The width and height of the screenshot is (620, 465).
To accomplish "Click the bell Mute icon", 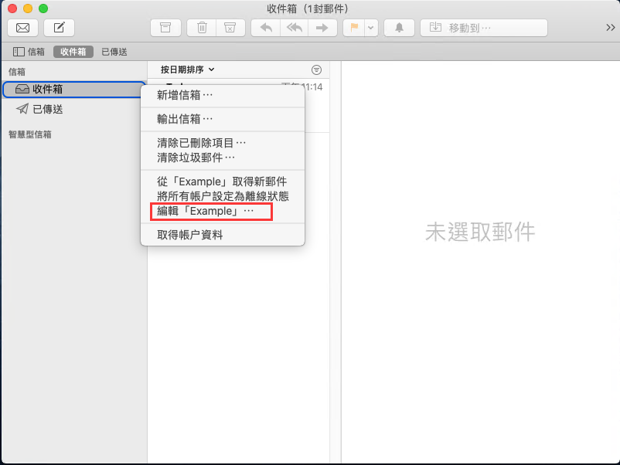I will click(x=399, y=28).
